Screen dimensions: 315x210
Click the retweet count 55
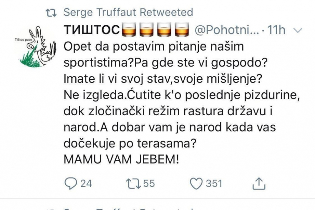coord(149,183)
